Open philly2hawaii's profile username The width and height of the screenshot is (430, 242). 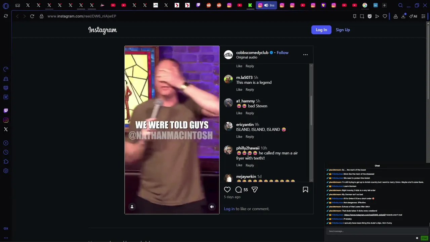point(248,148)
